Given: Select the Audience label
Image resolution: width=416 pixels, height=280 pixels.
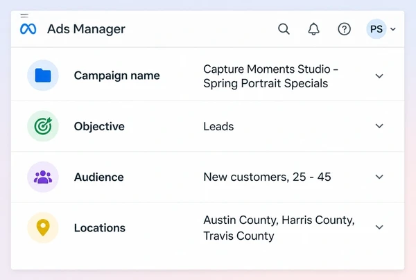Looking at the screenshot, I should [99, 177].
